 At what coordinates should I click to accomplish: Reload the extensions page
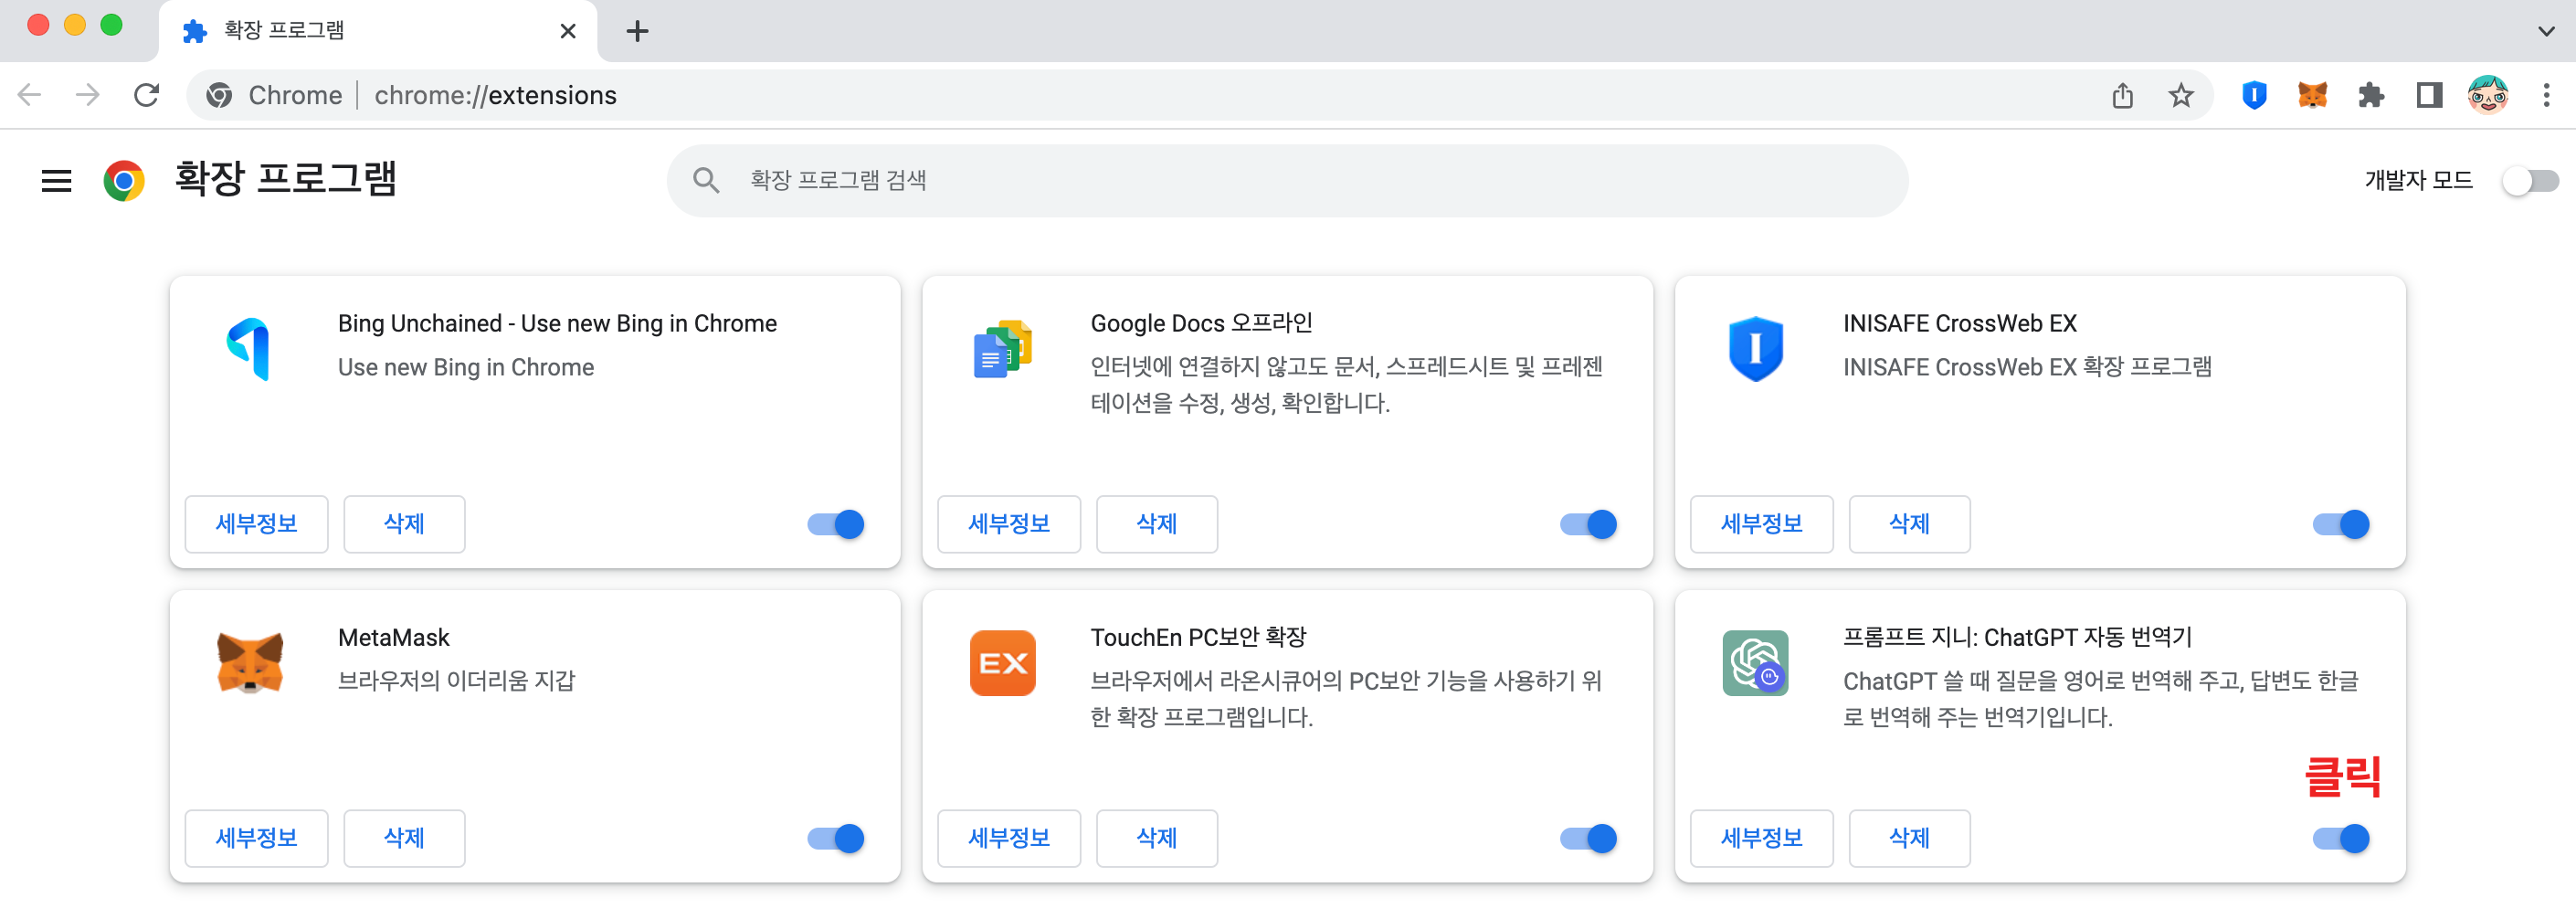(147, 95)
